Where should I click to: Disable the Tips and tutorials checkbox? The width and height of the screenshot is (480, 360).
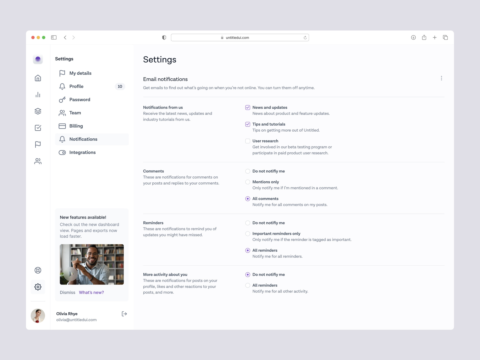pos(248,124)
